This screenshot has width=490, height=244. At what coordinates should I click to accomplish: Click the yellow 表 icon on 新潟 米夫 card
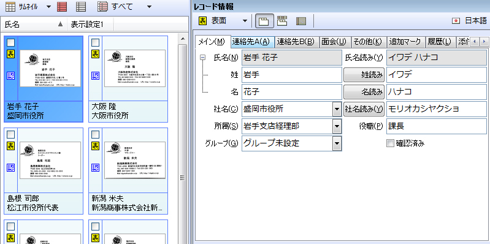[95, 146]
